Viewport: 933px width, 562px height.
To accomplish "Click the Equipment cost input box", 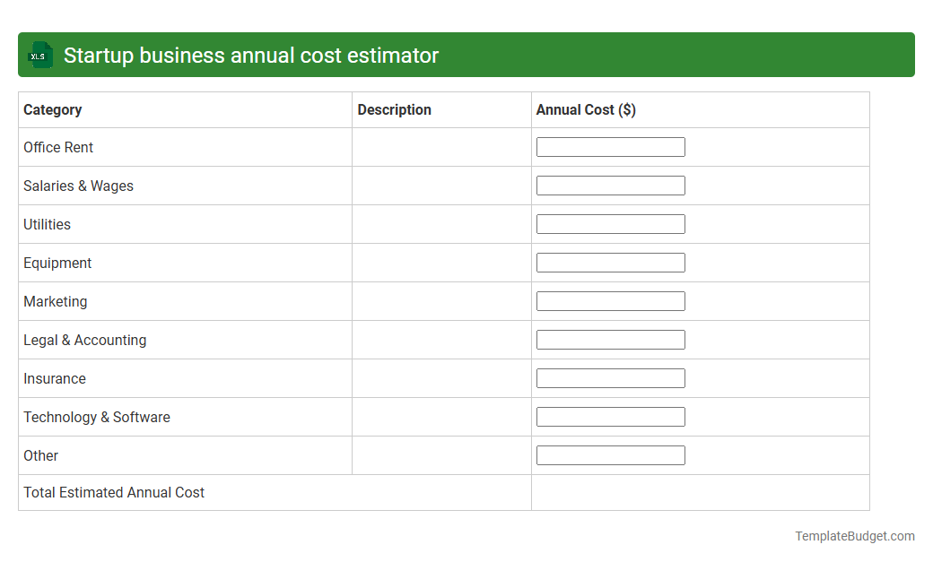I will click(x=610, y=262).
